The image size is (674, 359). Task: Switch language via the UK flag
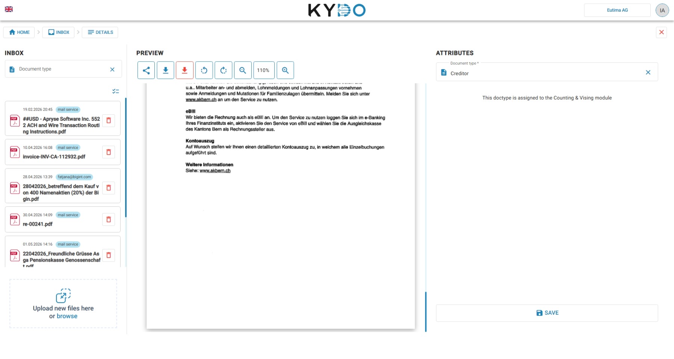click(x=9, y=9)
